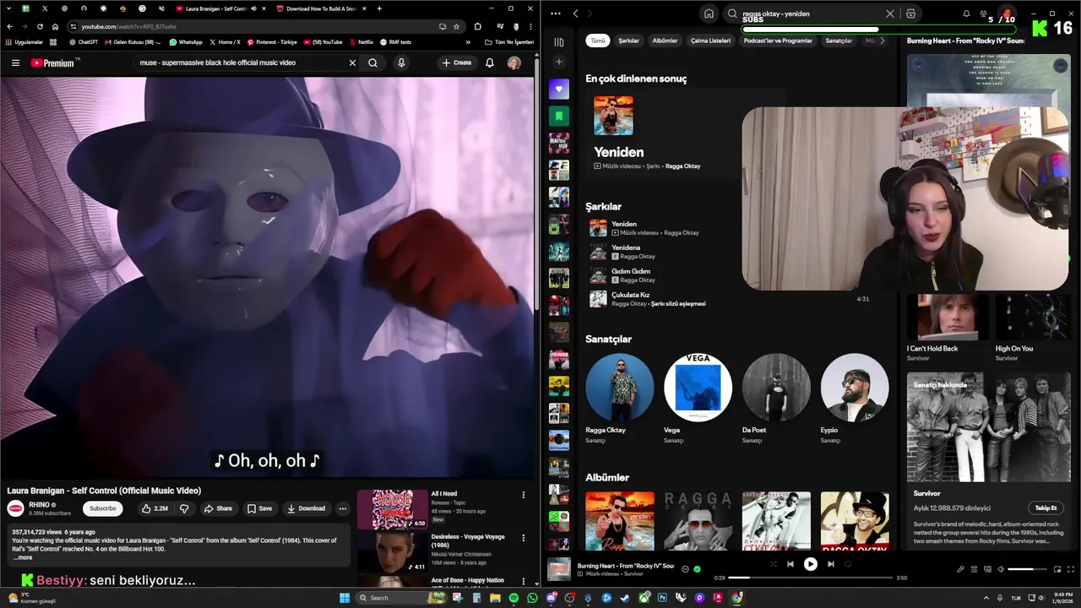
Task: Dislike the Self Control video
Action: click(x=184, y=508)
